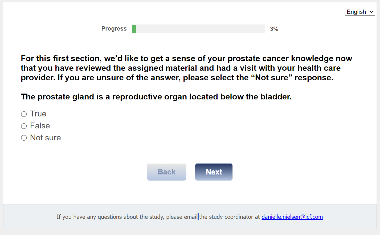Choose the False radio option
Screen dimensions: 380x235
pyautogui.click(x=24, y=126)
